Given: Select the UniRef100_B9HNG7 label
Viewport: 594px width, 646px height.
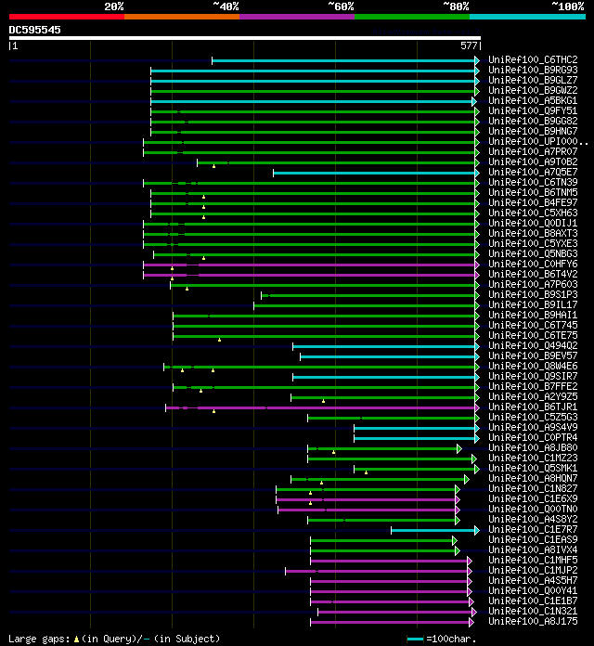Looking at the screenshot, I should click(533, 131).
